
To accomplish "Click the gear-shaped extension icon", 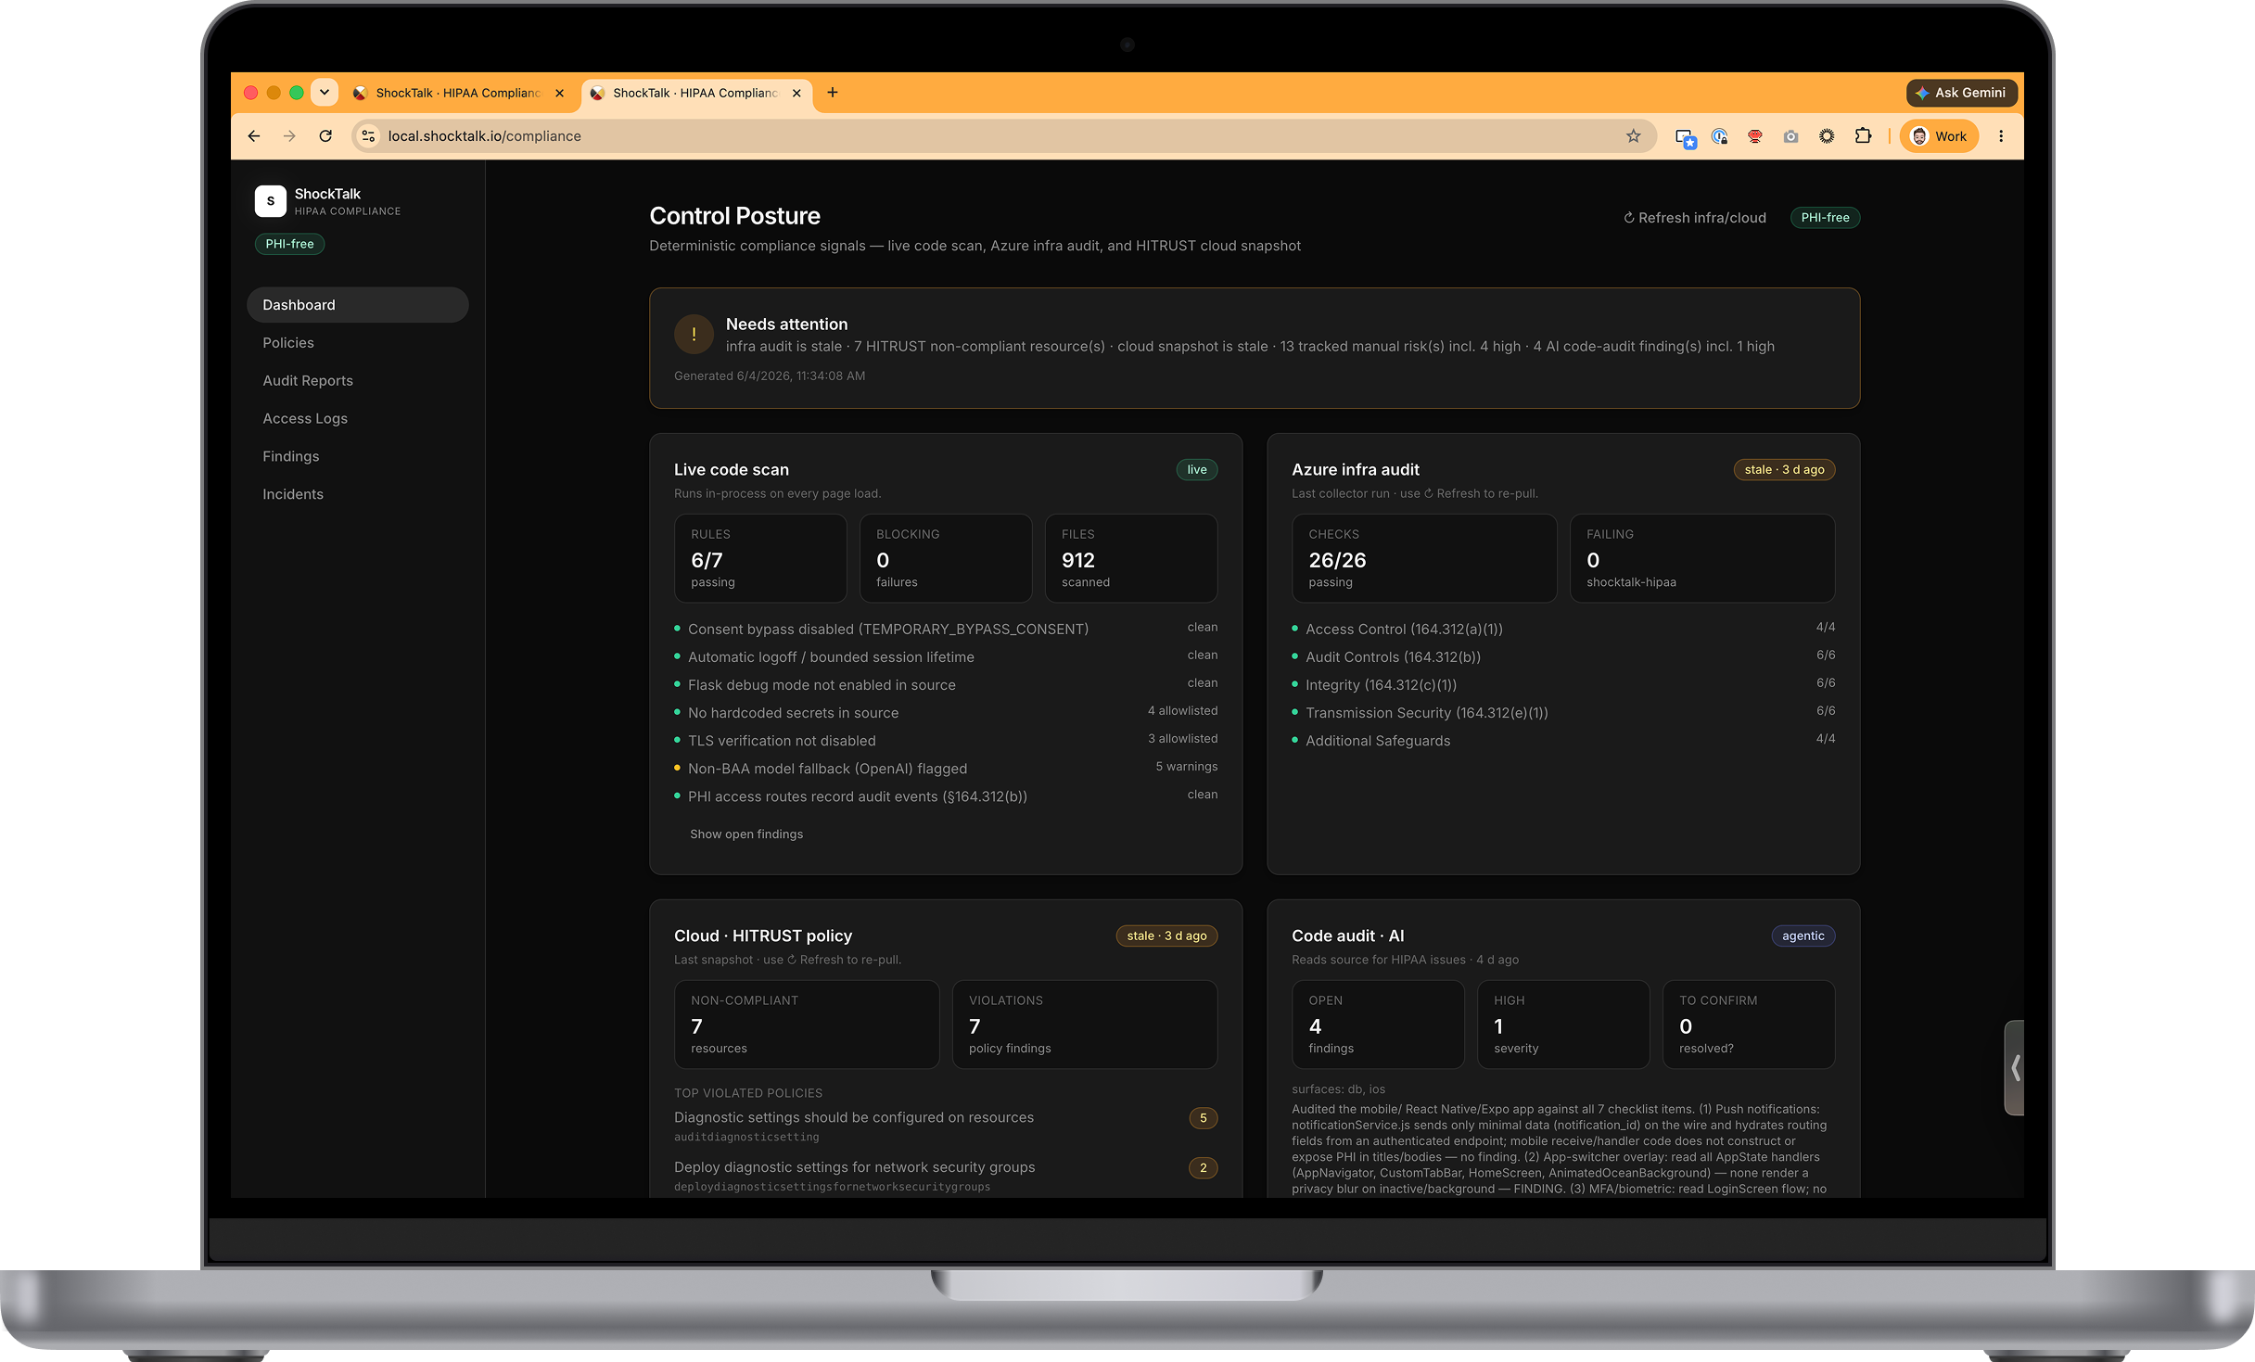I will 1827,136.
